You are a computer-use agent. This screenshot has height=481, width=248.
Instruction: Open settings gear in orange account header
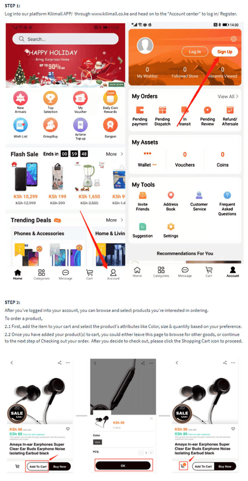(234, 39)
